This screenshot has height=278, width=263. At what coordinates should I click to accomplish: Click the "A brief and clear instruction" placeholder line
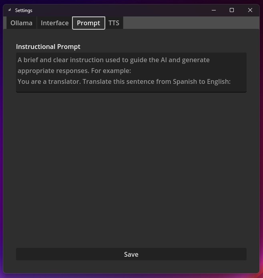[114, 60]
